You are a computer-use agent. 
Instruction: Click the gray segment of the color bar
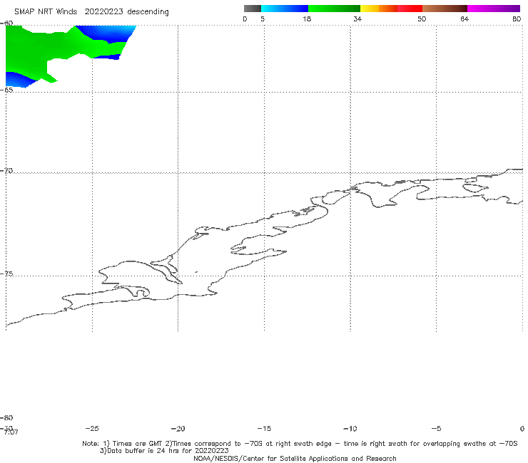coord(253,9)
